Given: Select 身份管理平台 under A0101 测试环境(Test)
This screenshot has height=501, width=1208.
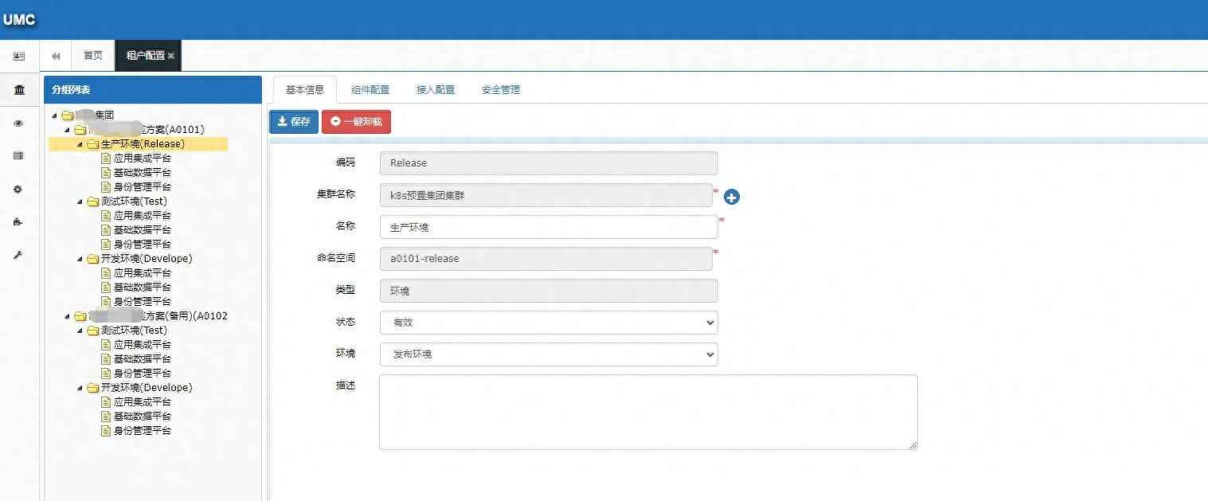Looking at the screenshot, I should (x=143, y=245).
